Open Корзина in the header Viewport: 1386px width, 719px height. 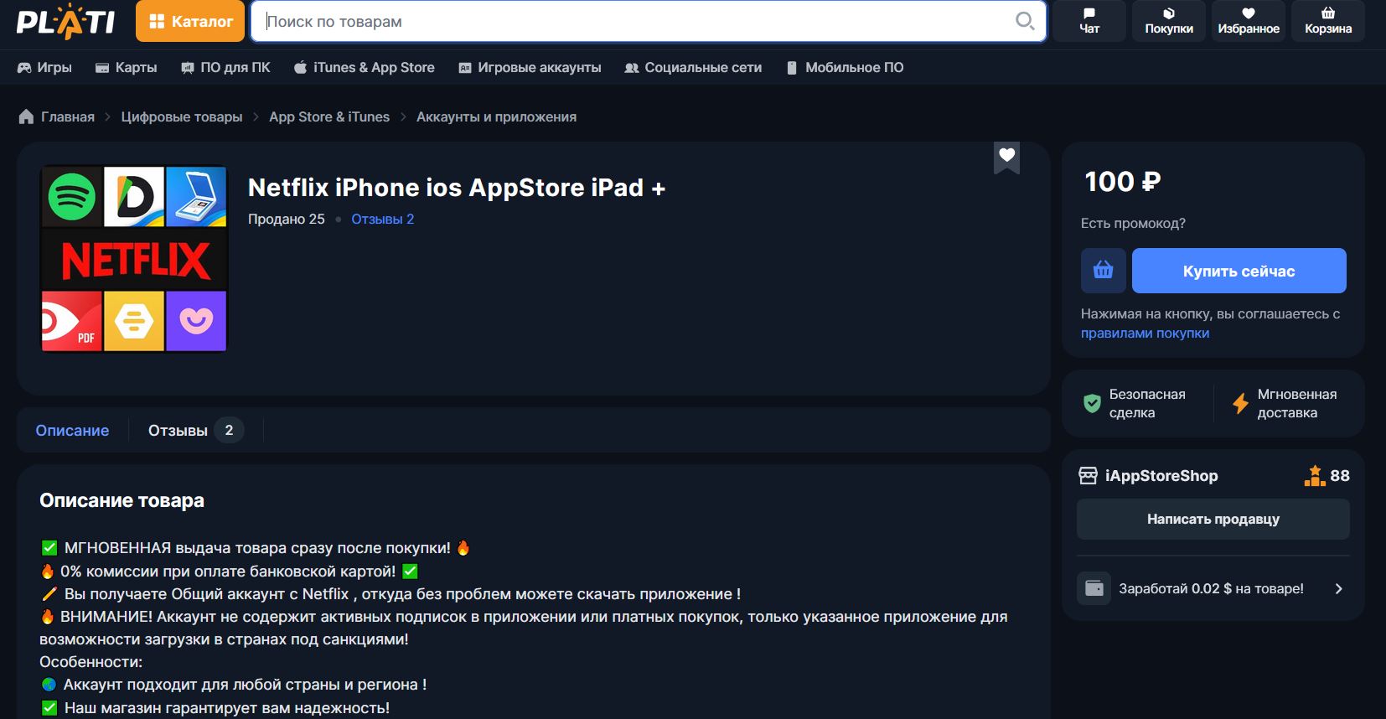(x=1328, y=21)
